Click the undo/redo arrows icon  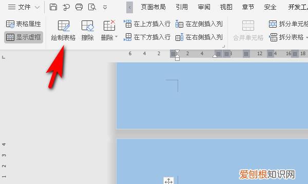tap(66, 7)
